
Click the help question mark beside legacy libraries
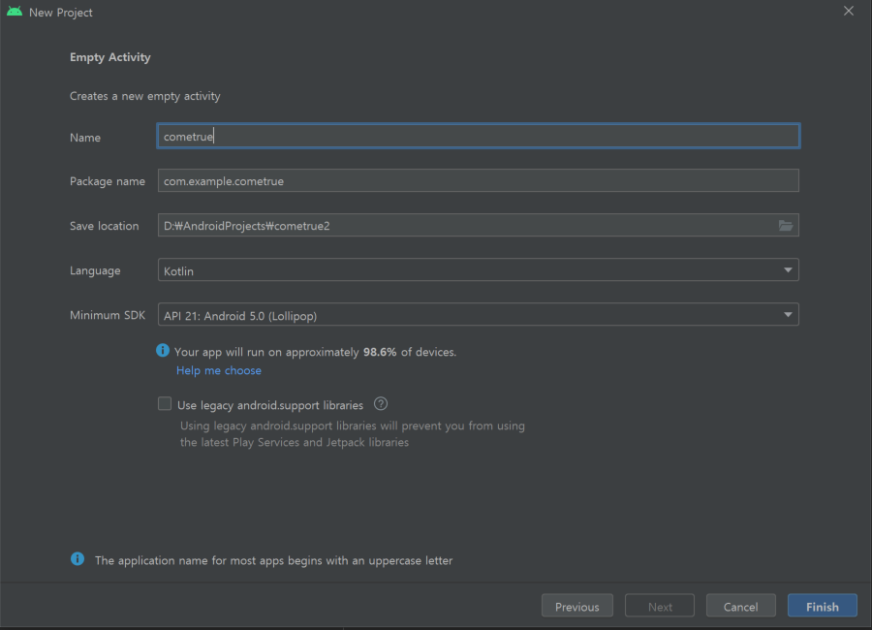click(381, 404)
